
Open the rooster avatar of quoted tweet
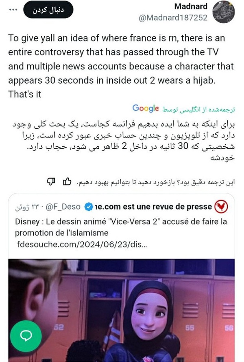click(x=221, y=206)
